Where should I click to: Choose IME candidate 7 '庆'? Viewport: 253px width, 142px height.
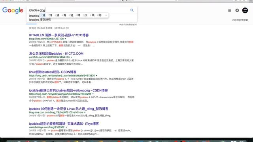[x=85, y=15]
